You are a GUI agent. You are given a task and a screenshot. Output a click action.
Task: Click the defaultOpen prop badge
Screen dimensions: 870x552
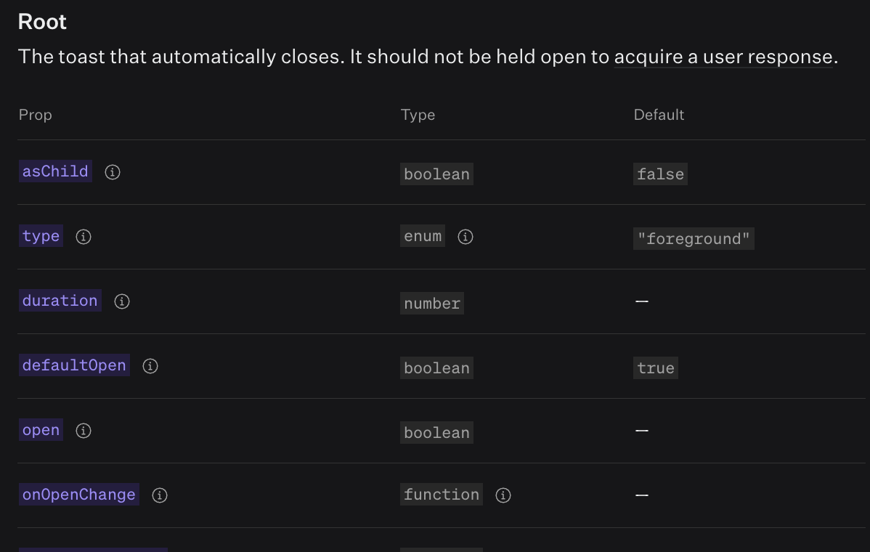pyautogui.click(x=73, y=365)
